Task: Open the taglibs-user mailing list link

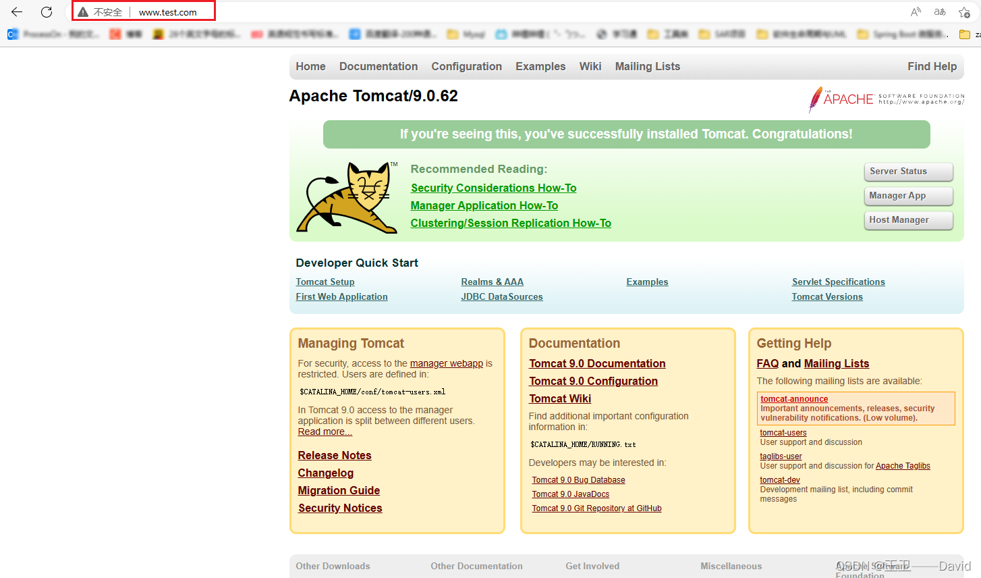Action: pyautogui.click(x=781, y=456)
